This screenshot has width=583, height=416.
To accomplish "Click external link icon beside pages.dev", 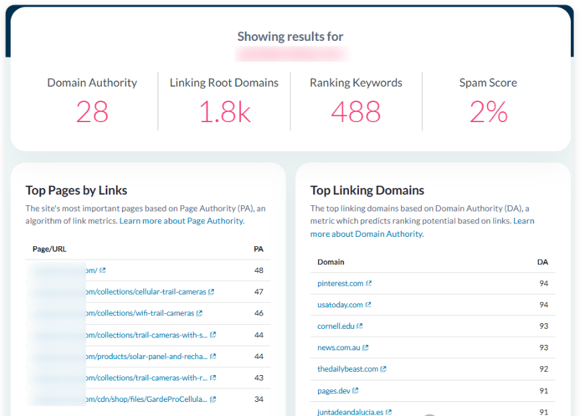I will (x=356, y=391).
